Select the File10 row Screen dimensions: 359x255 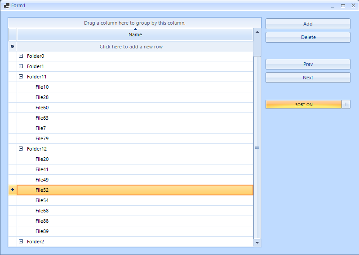click(x=42, y=87)
